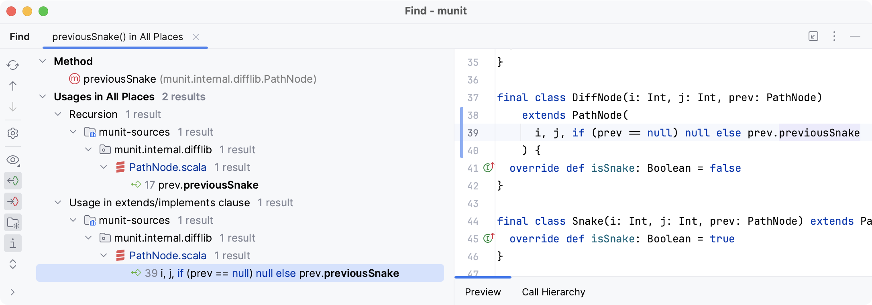Hide the Find tool window
The width and height of the screenshot is (872, 305).
pos(855,37)
